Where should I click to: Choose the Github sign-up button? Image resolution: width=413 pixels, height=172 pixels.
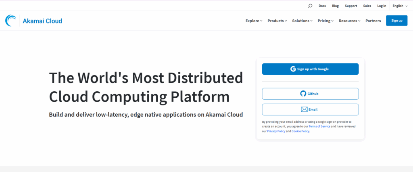pos(310,94)
